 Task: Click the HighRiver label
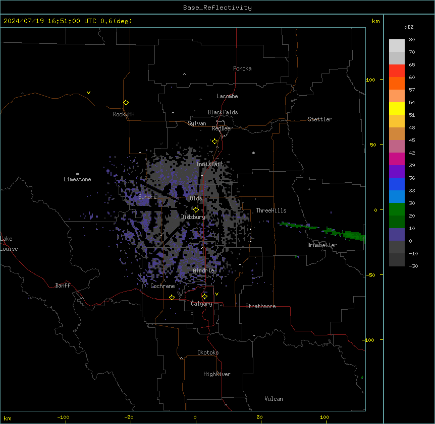[217, 374]
